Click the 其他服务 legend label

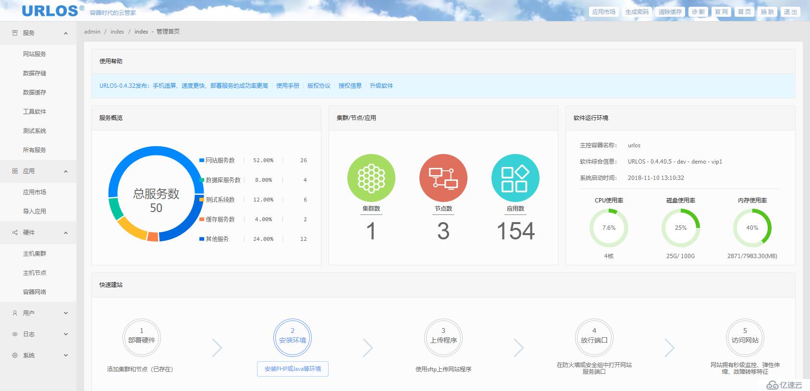(x=217, y=239)
